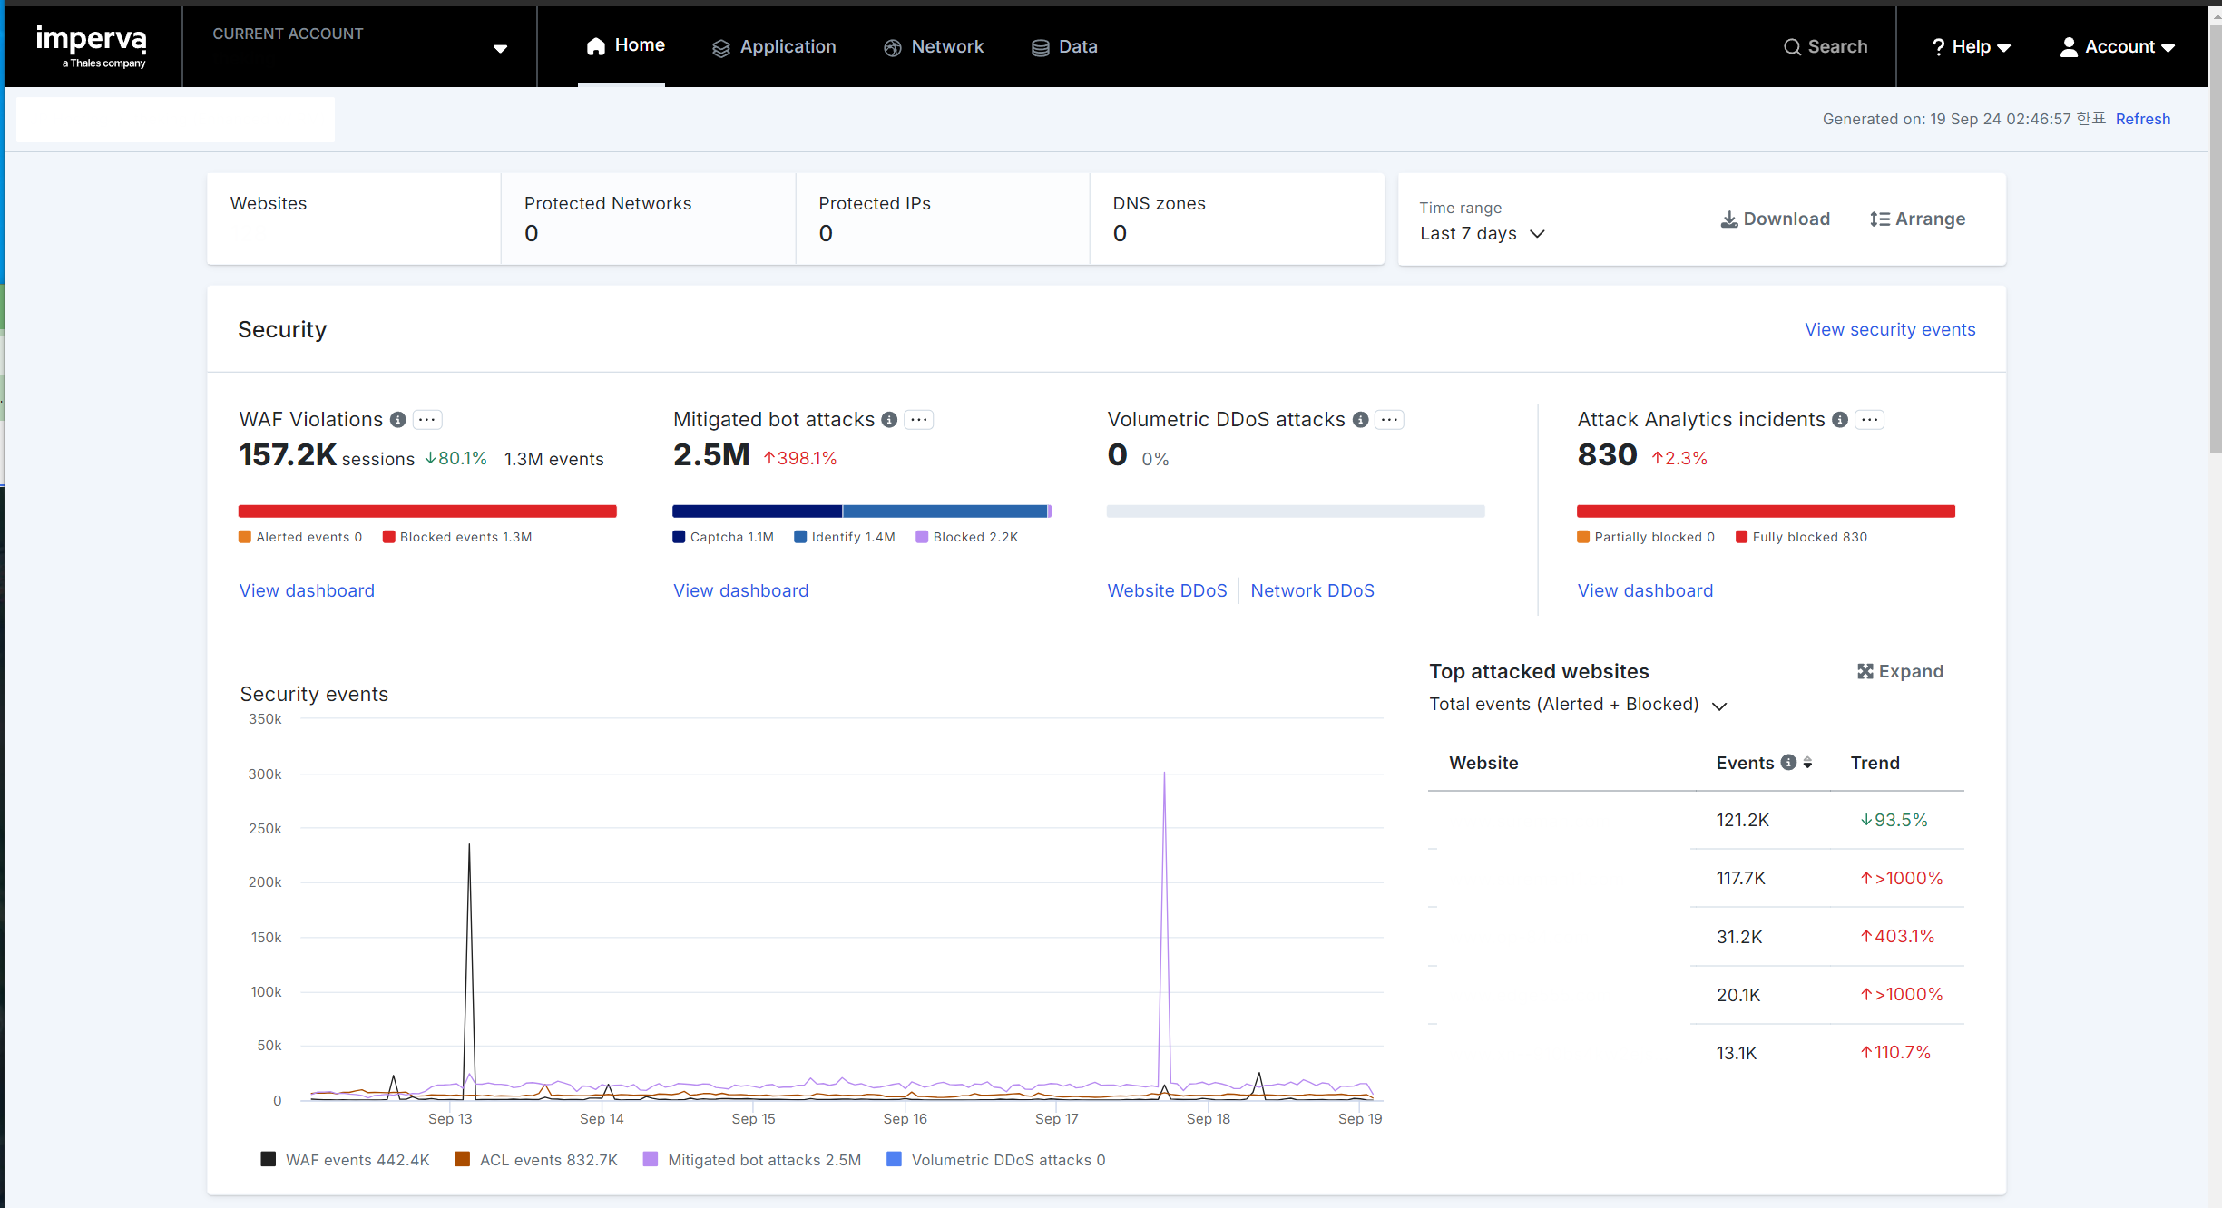This screenshot has height=1208, width=2222.
Task: Click Partially blocked 0 legend swatch
Action: [1583, 537]
